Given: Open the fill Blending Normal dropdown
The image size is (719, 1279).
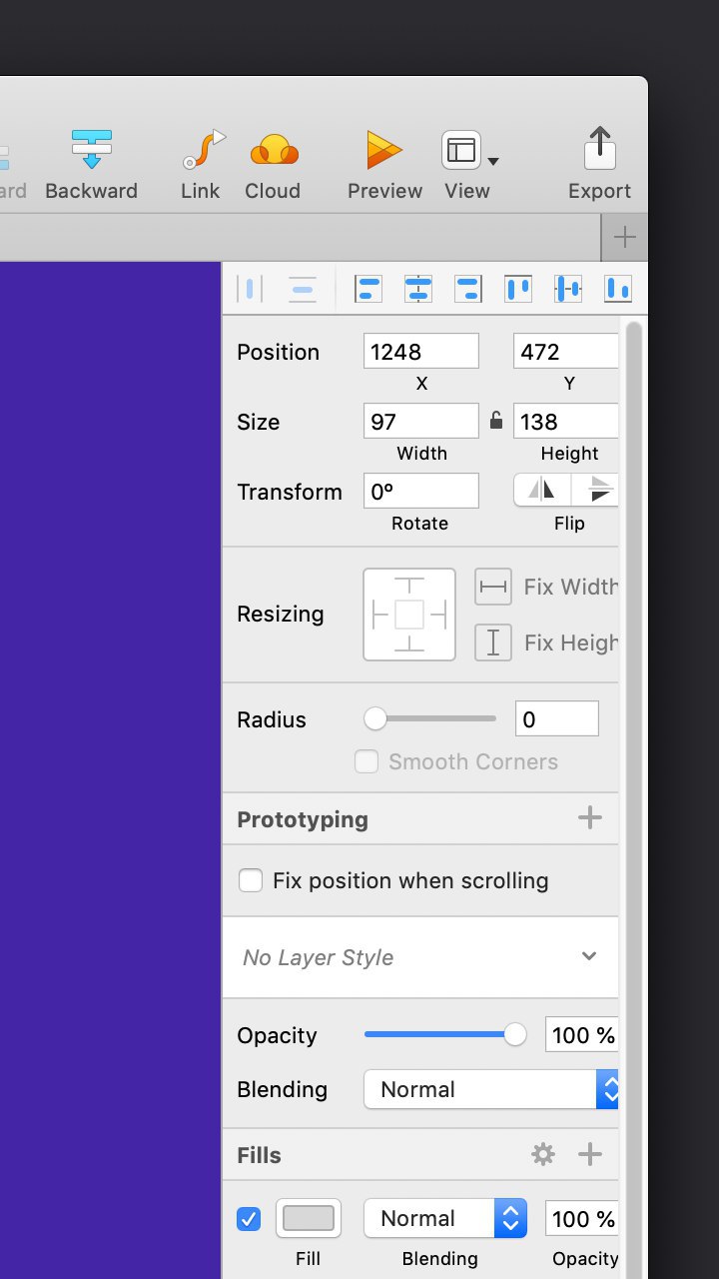Looking at the screenshot, I should (445, 1218).
